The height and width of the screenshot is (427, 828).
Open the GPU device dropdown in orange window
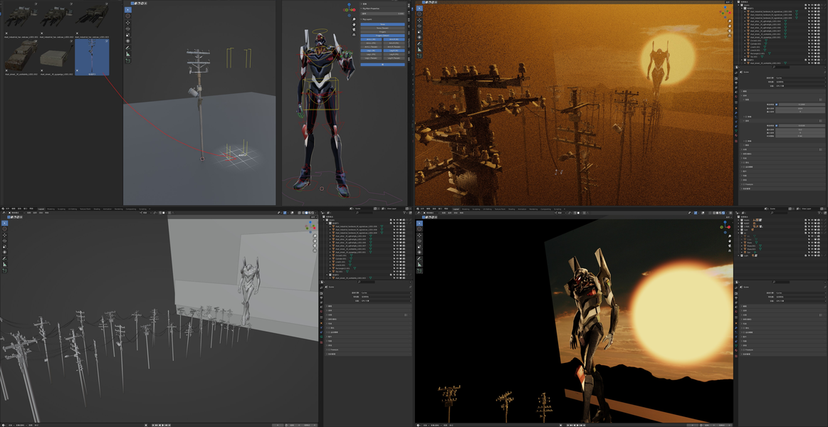coord(800,86)
